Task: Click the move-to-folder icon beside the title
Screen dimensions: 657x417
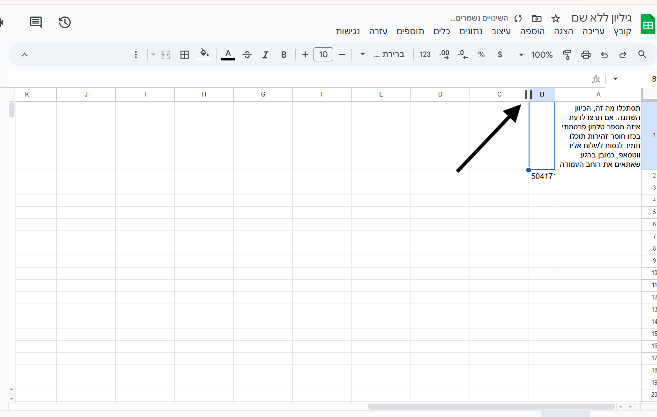Action: pos(537,18)
